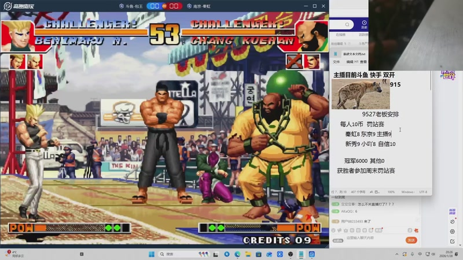Click the line '每人10币 罚站赛'

(x=362, y=124)
